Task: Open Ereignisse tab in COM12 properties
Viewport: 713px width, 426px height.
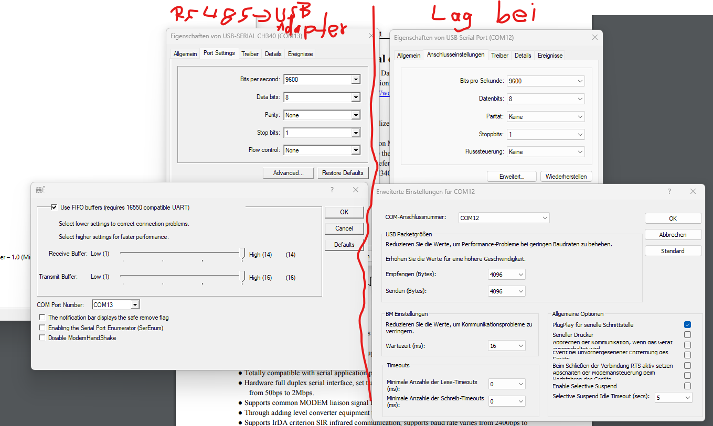Action: click(x=550, y=56)
